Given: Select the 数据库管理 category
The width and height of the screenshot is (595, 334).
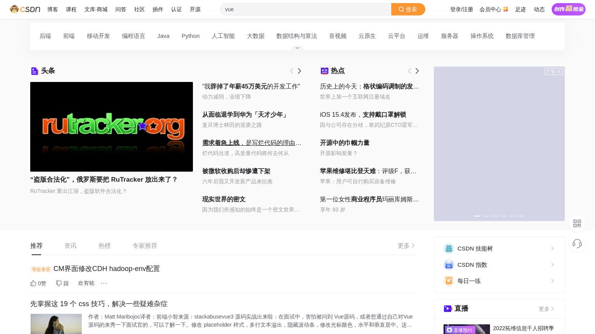Looking at the screenshot, I should pos(520,36).
